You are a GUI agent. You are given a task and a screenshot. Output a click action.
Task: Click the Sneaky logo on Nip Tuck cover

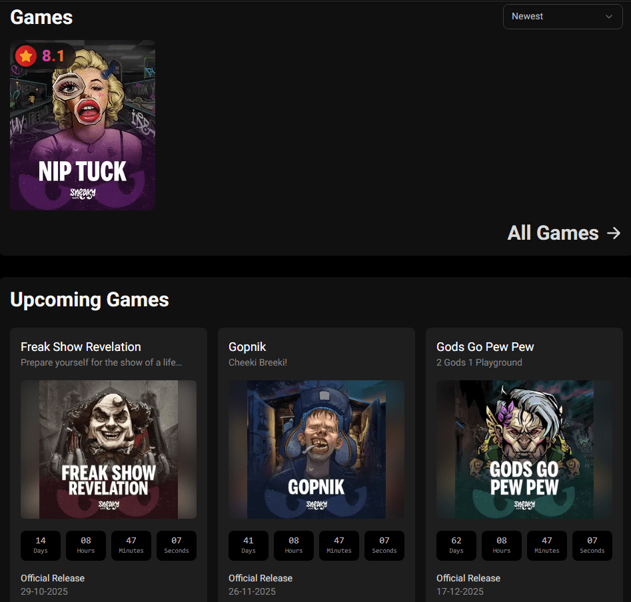pyautogui.click(x=83, y=193)
